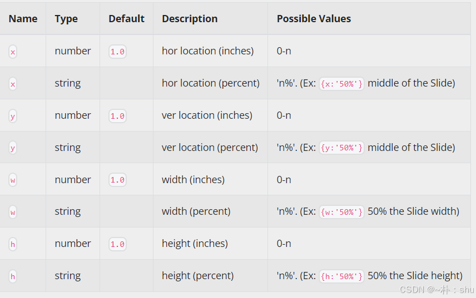Select the y code badge in number row
Screen dimensions: 476x298
[x=13, y=116]
